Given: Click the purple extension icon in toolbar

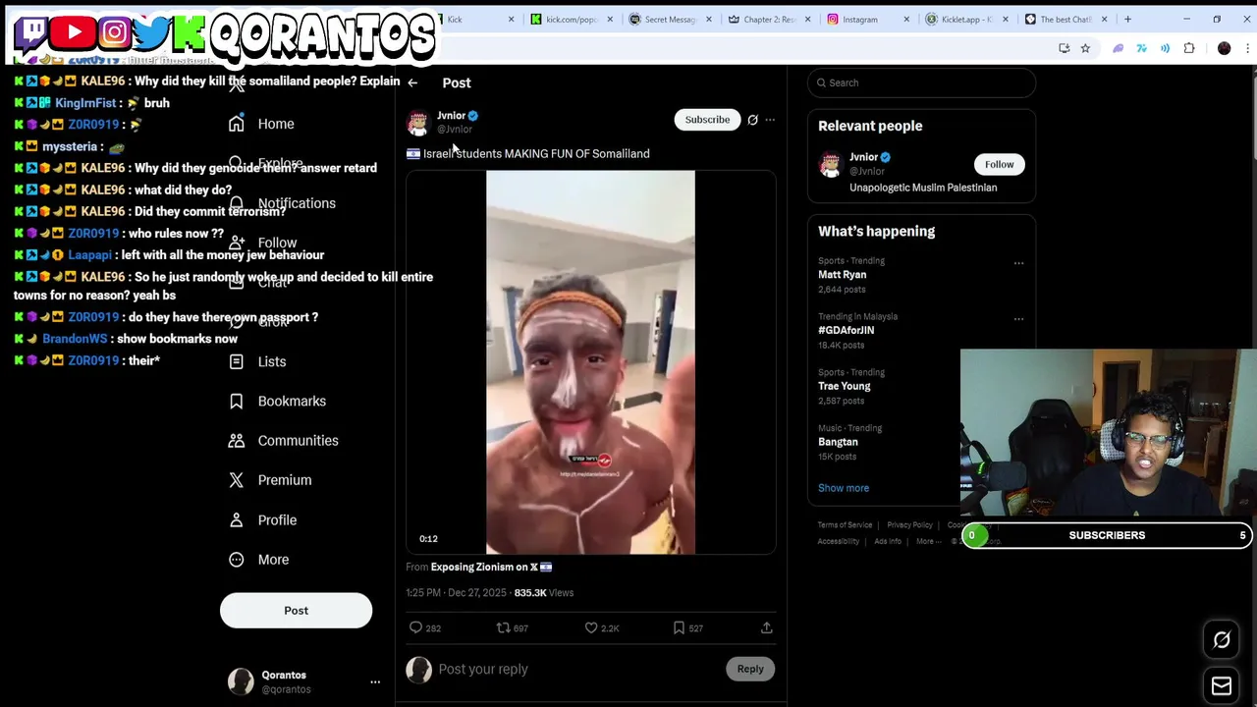Looking at the screenshot, I should point(1118,48).
